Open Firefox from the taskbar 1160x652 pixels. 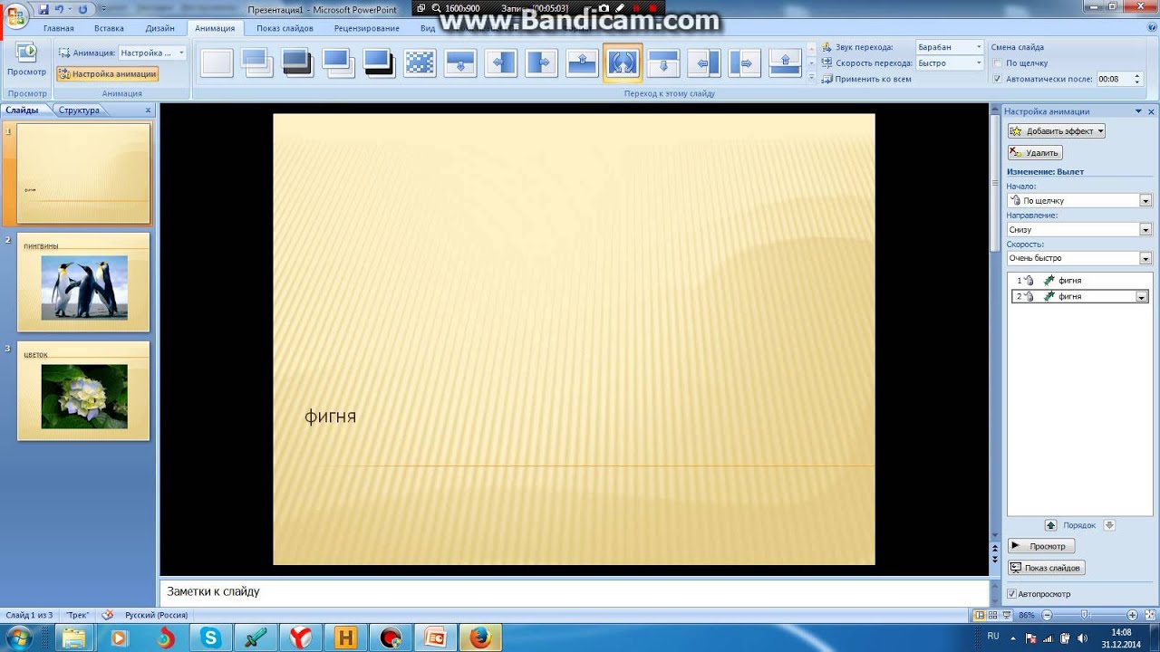[480, 638]
